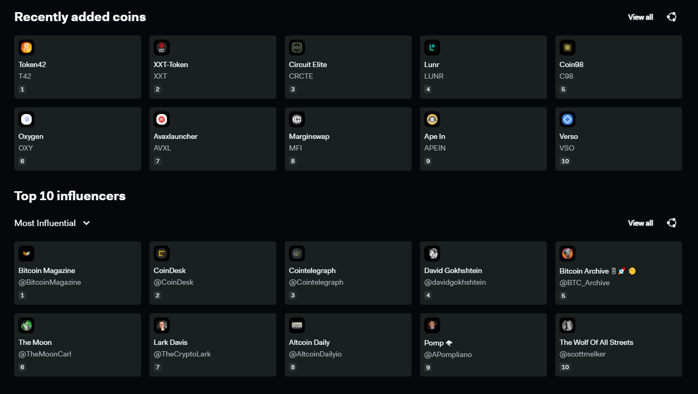Click the CoinDesk avatar icon
This screenshot has width=698, height=394.
pos(162,254)
